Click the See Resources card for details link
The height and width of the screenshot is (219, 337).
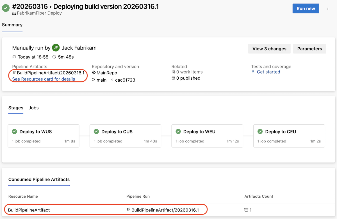(x=44, y=79)
